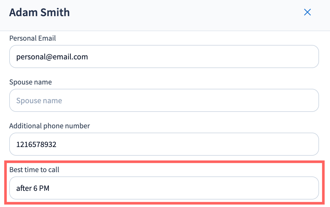
Task: Close the Adam Smith panel
Action: 307,12
